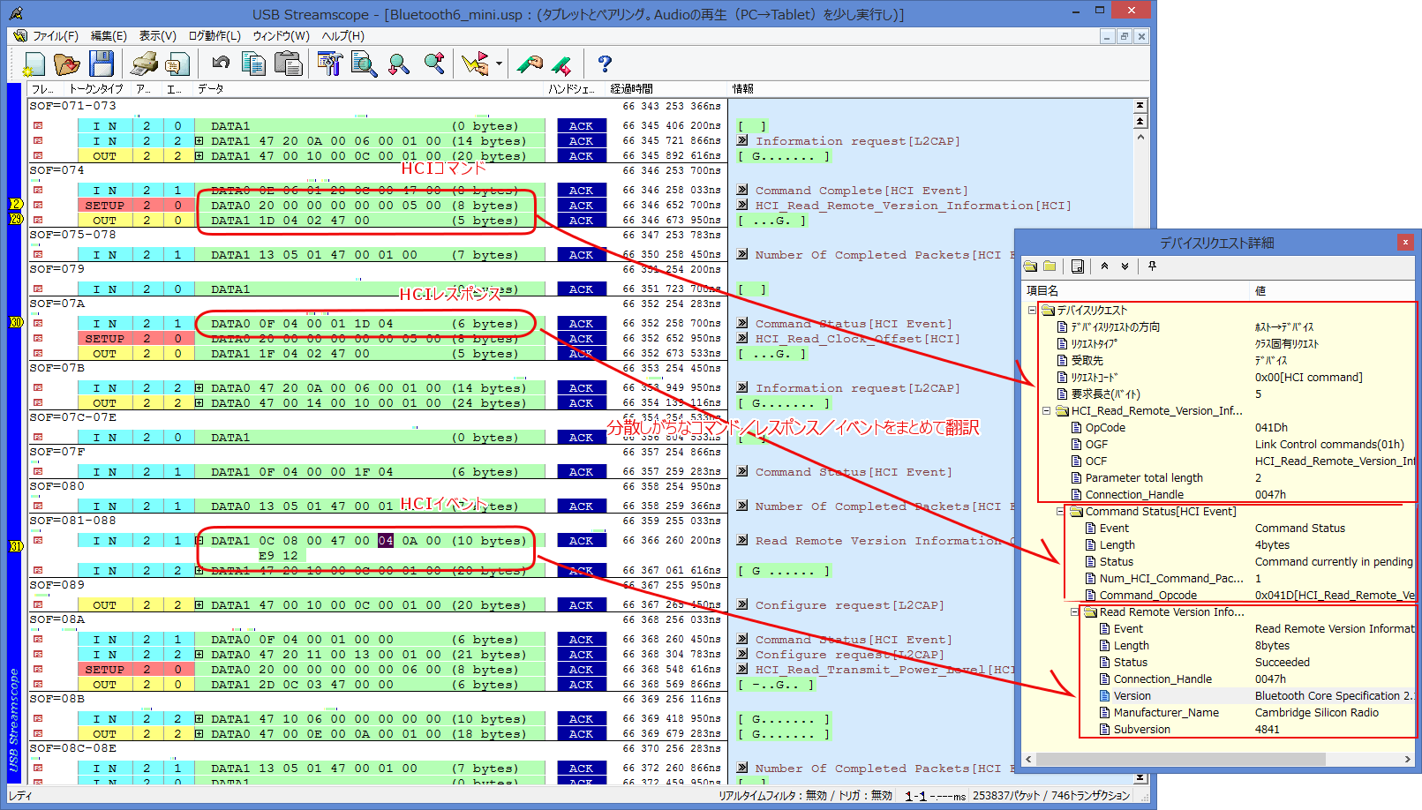Screen dimensions: 1422x810
Task: Undo the last action in toolbar
Action: tap(221, 63)
